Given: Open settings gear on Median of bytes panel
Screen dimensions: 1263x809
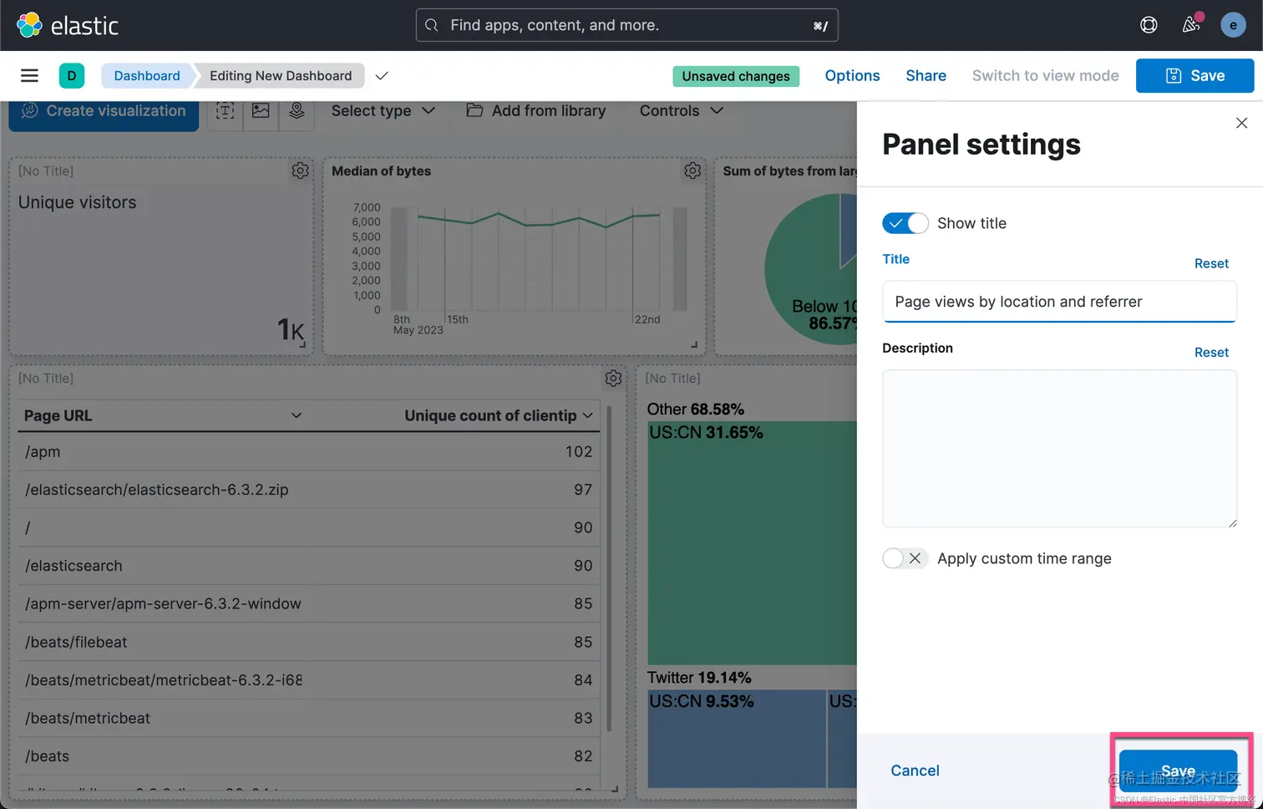Looking at the screenshot, I should (x=692, y=170).
